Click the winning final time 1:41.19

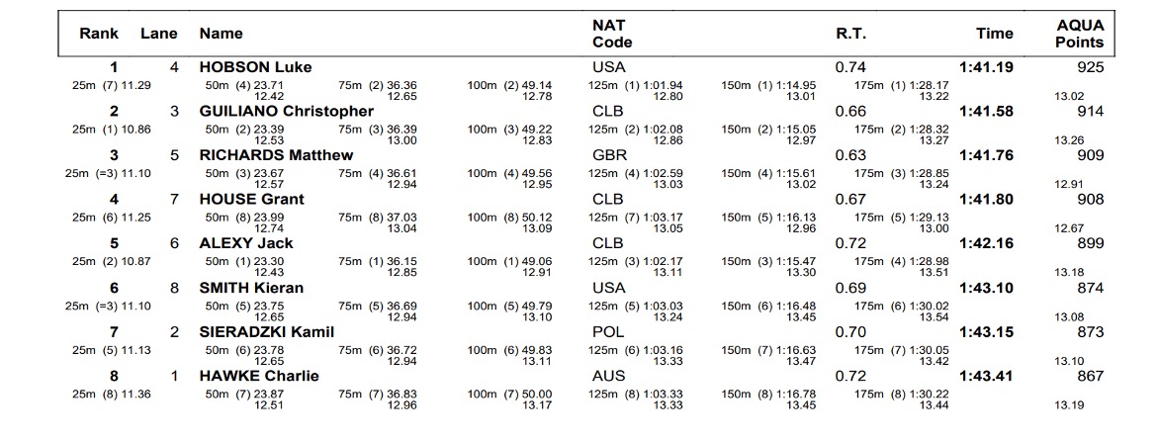point(986,67)
